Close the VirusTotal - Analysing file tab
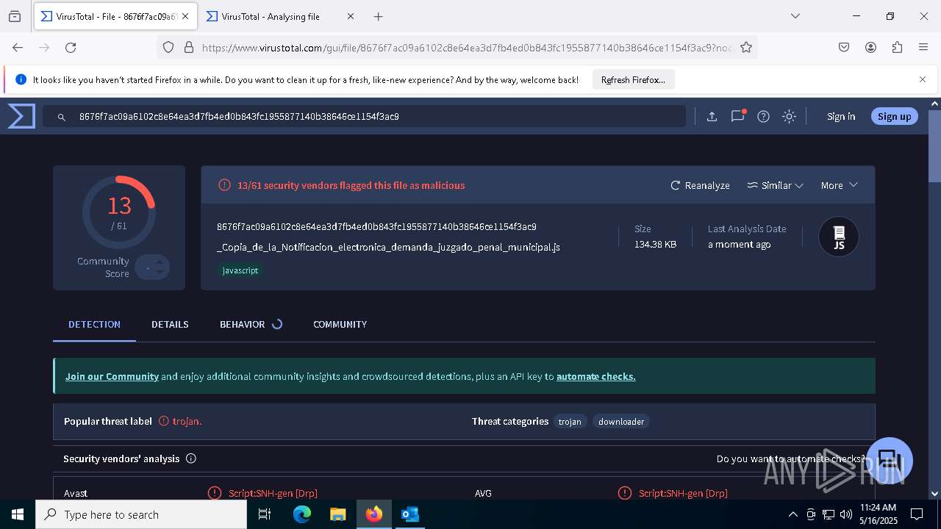This screenshot has height=529, width=941. [350, 16]
